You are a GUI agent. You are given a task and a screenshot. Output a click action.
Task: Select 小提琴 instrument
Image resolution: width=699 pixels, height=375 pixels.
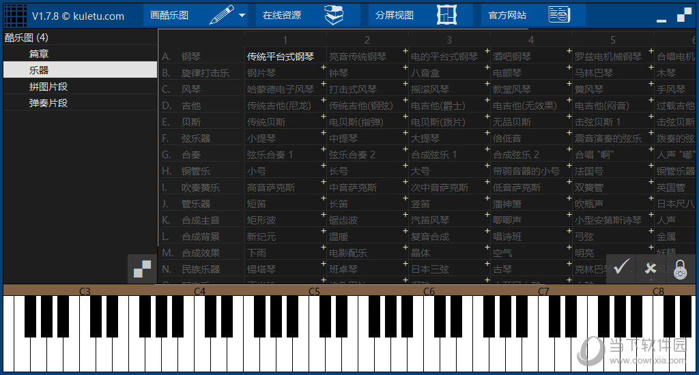(x=261, y=138)
